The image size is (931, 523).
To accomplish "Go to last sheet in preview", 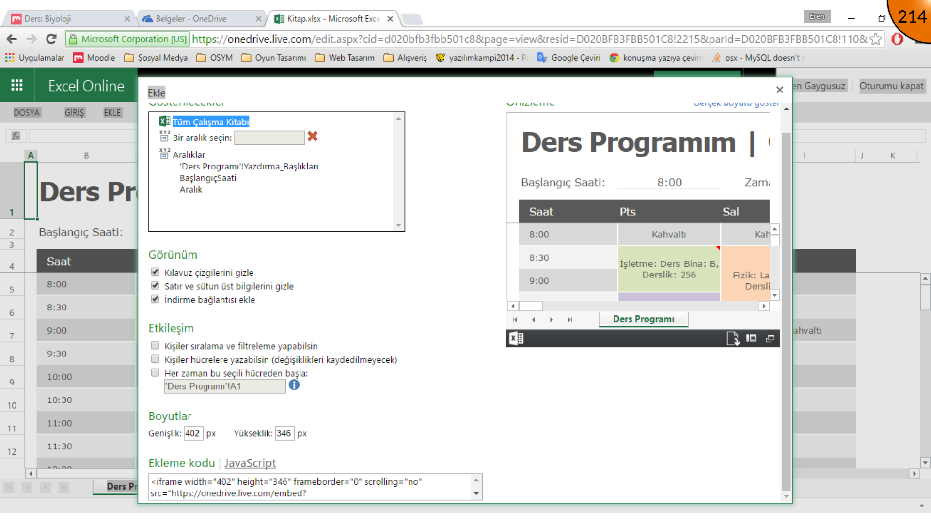I will click(x=570, y=320).
